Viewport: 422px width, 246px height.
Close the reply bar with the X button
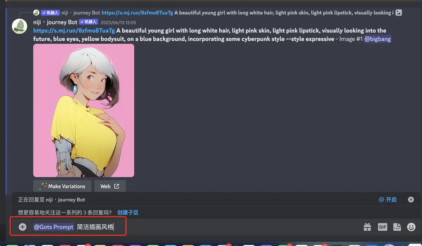[411, 199]
